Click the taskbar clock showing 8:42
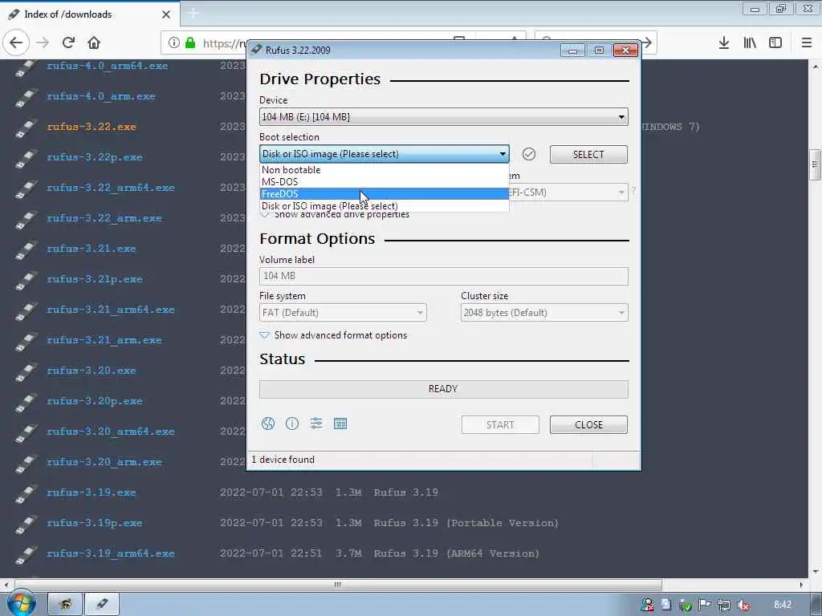This screenshot has height=616, width=822. [783, 605]
